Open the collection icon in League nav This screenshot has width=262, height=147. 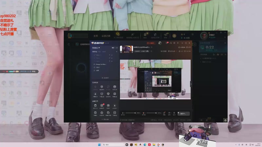[x=145, y=35]
